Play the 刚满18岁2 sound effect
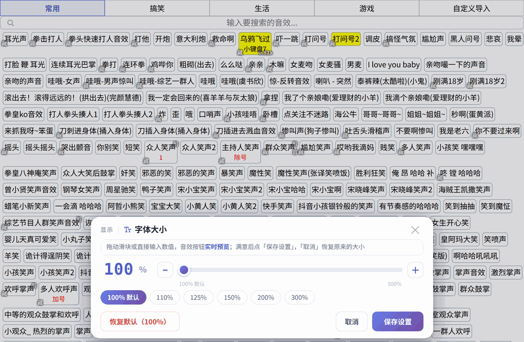The width and height of the screenshot is (524, 342). 487,81
